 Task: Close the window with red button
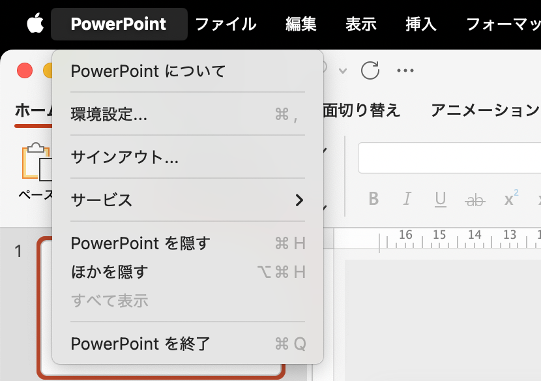click(25, 70)
